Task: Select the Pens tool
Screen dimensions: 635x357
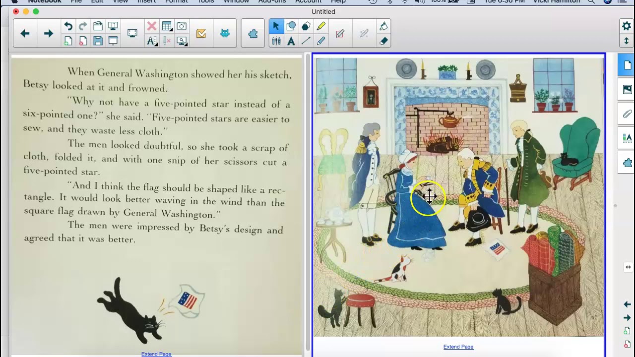Action: 276,41
